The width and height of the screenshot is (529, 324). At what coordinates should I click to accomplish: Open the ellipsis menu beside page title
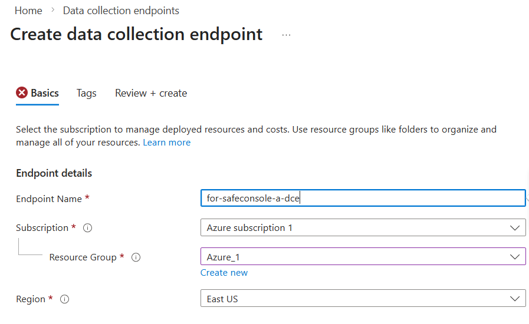pyautogui.click(x=286, y=35)
